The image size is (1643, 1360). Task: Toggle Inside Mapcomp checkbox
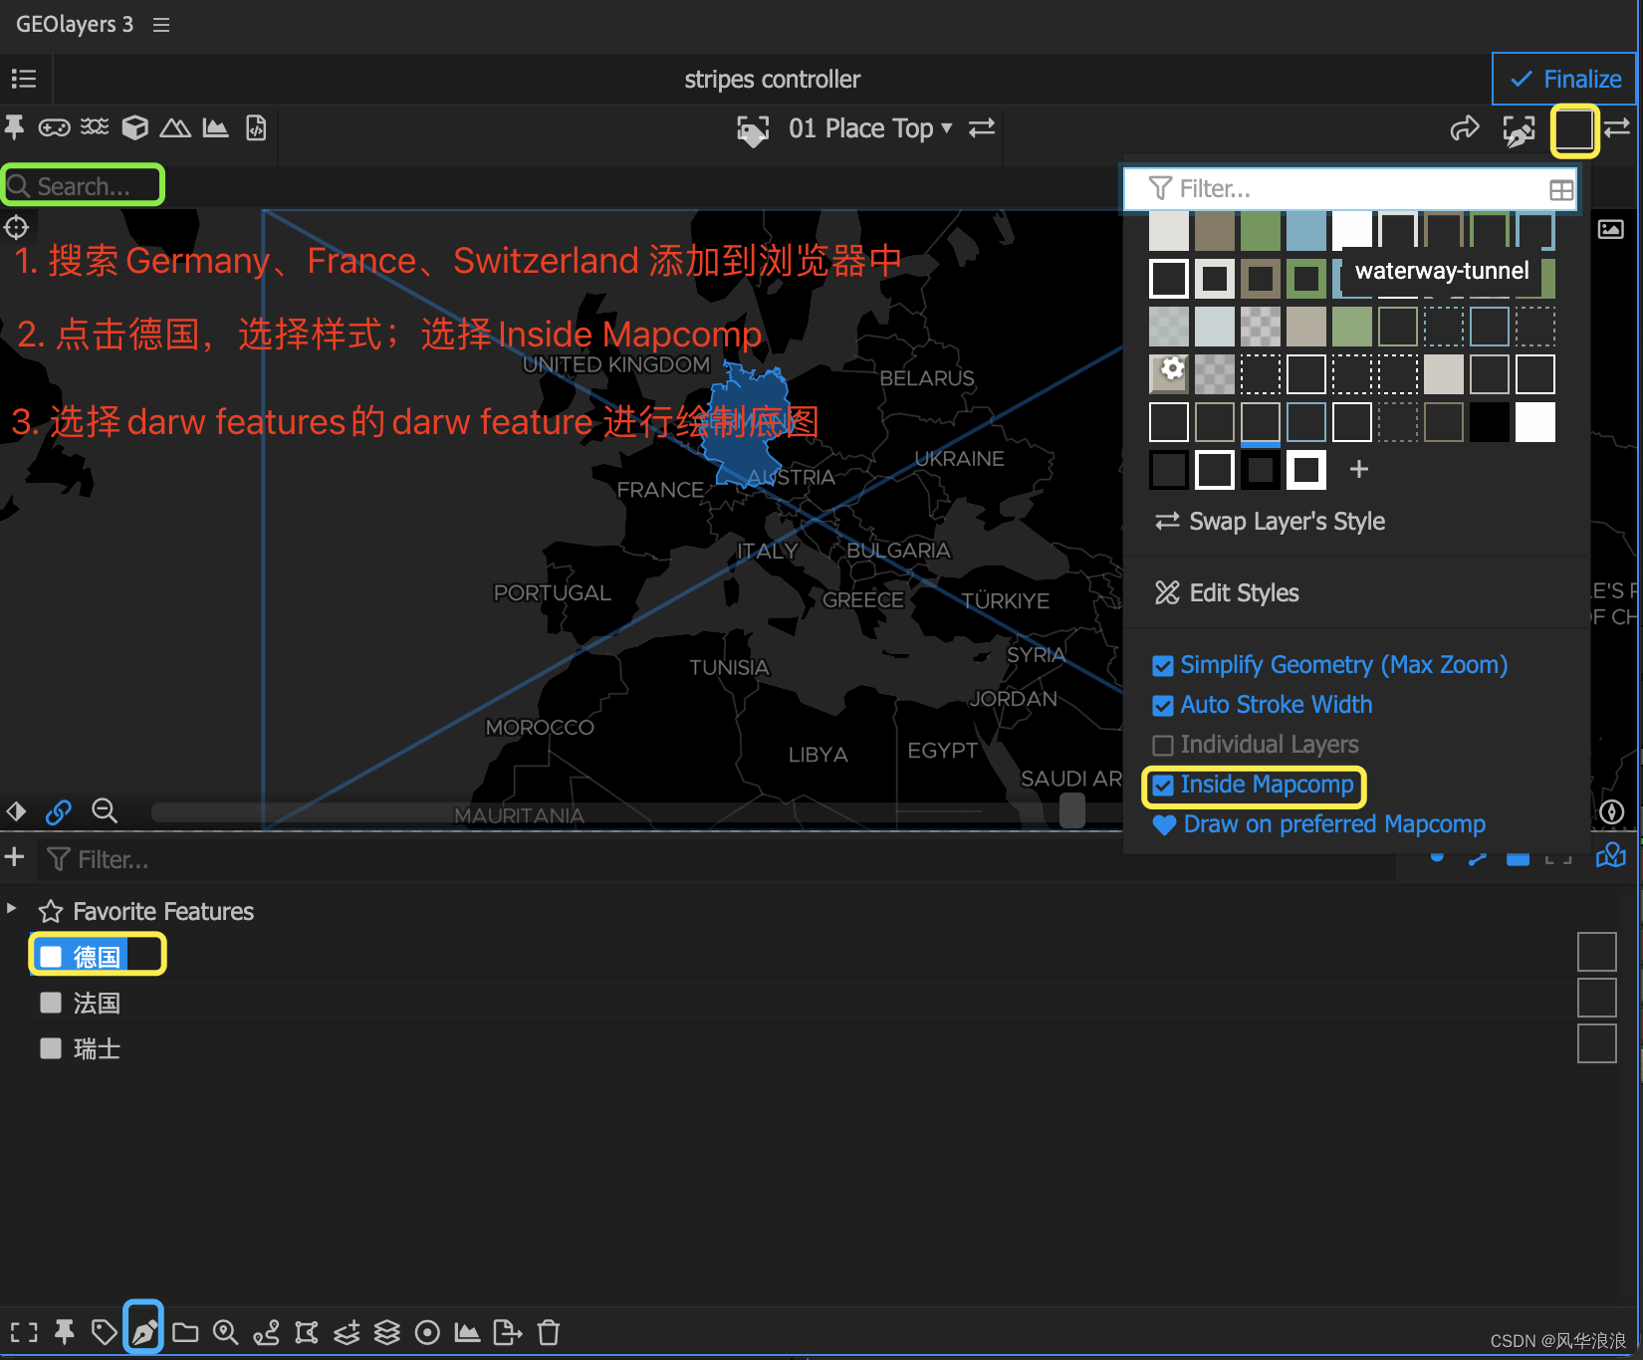pos(1162,786)
